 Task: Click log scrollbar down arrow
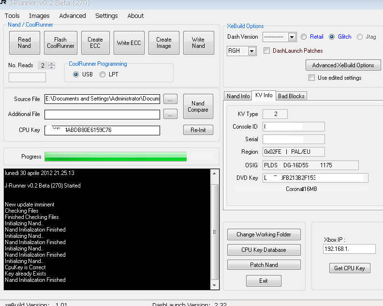(x=214, y=285)
